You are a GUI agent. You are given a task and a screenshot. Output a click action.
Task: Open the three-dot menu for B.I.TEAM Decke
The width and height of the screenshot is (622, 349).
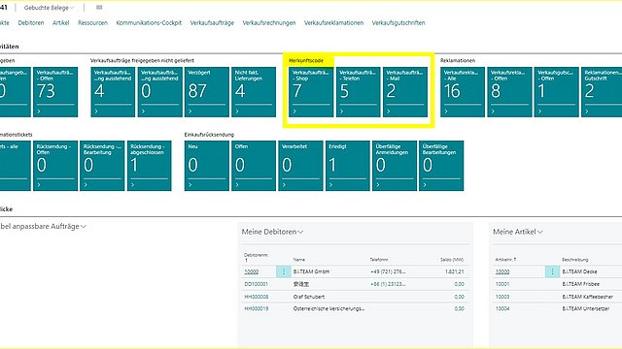[552, 271]
